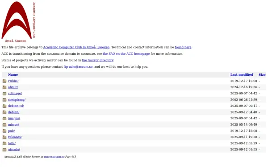Sort listing by Last modified column
Screen dimensions: 268x167
242,75
